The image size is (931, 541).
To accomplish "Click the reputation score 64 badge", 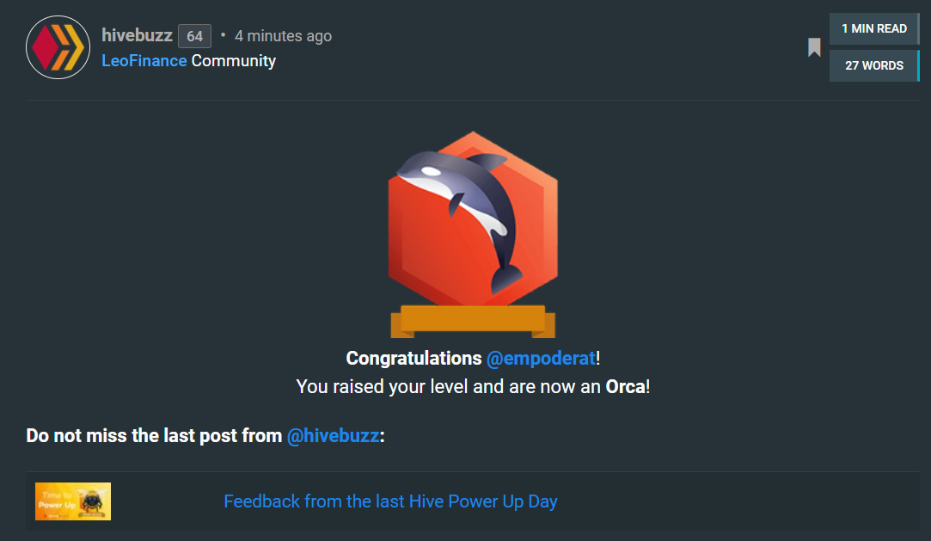I will click(194, 36).
